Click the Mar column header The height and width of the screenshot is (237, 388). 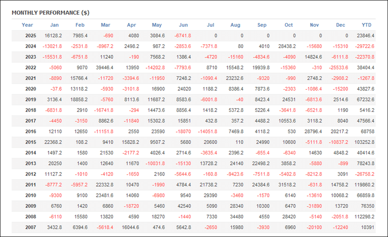(106, 25)
